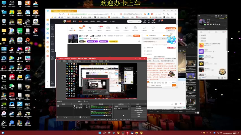Open File Explorer from the taskbar
Screen dimensions: 241x135
(137, 133)
